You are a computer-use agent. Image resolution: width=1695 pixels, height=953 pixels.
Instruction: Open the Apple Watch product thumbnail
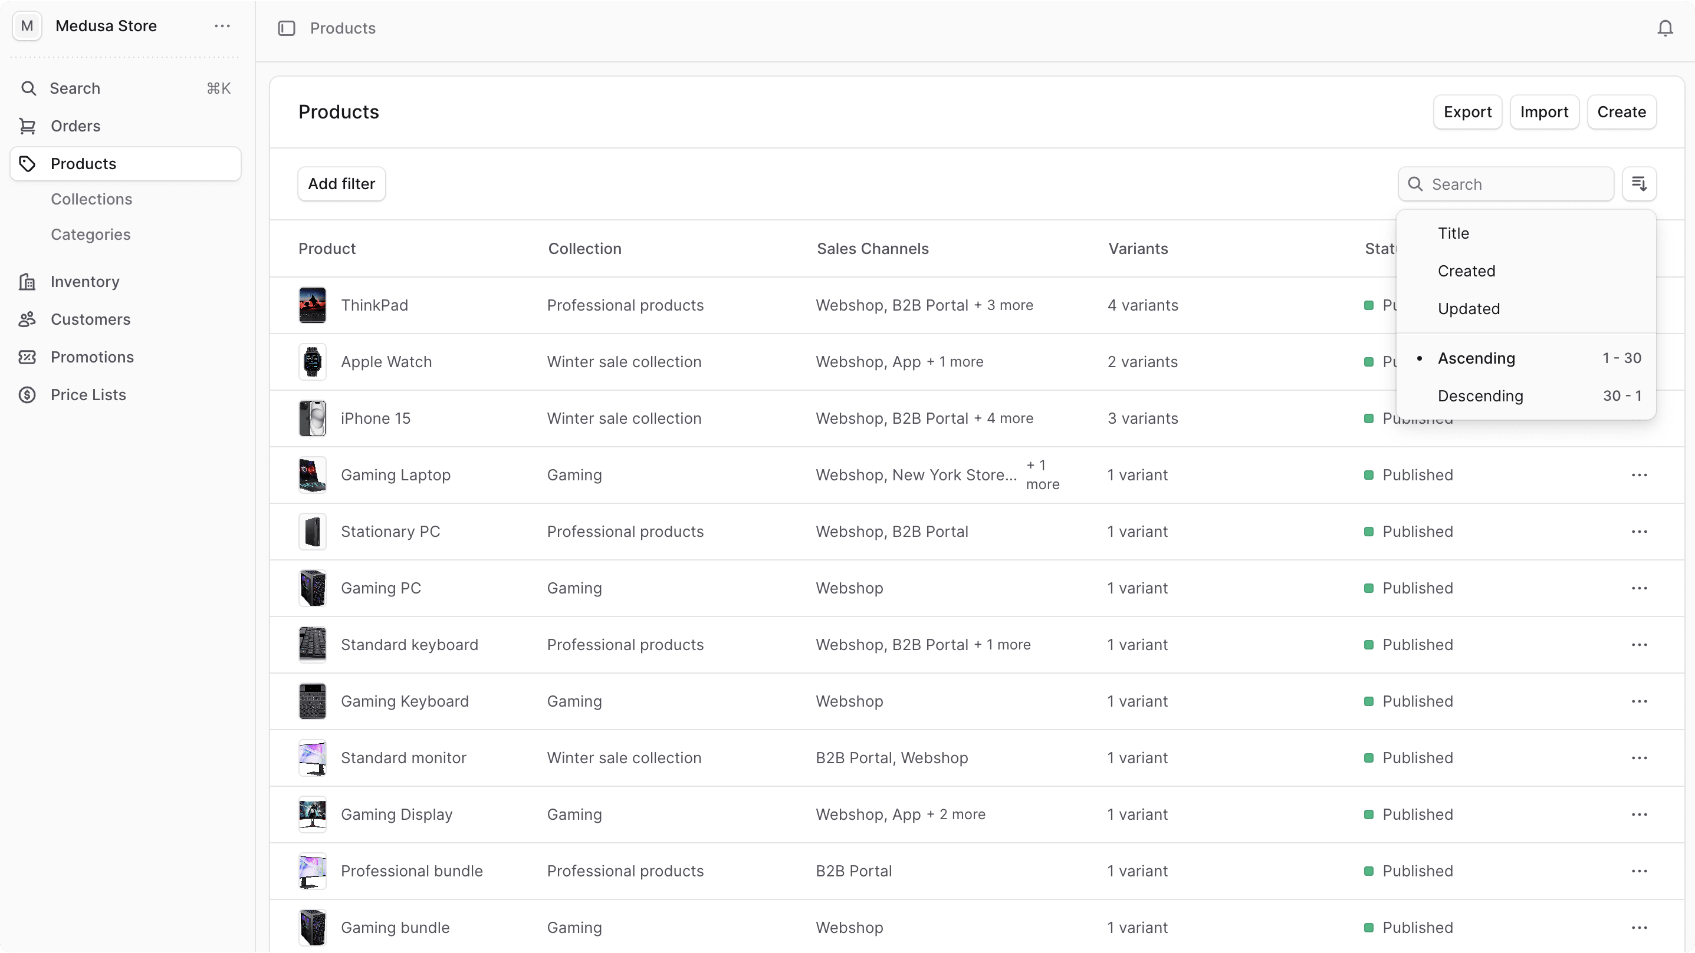[313, 362]
